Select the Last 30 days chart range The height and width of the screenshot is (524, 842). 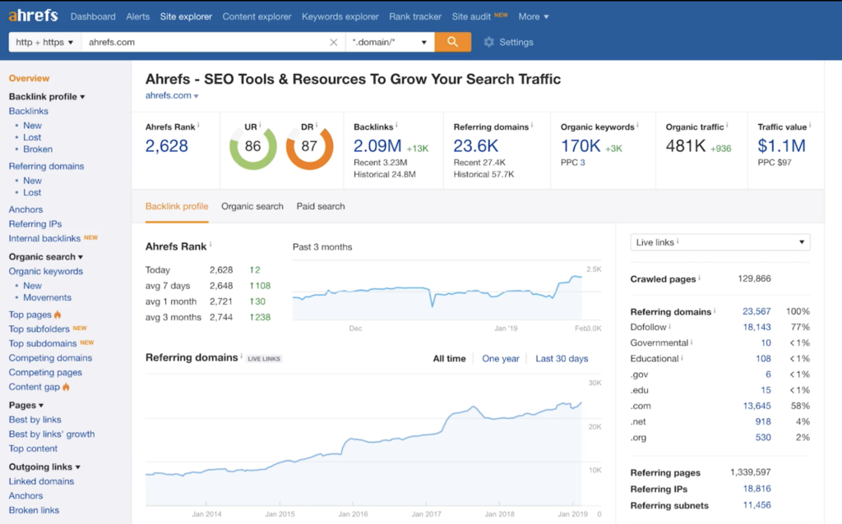[562, 359]
